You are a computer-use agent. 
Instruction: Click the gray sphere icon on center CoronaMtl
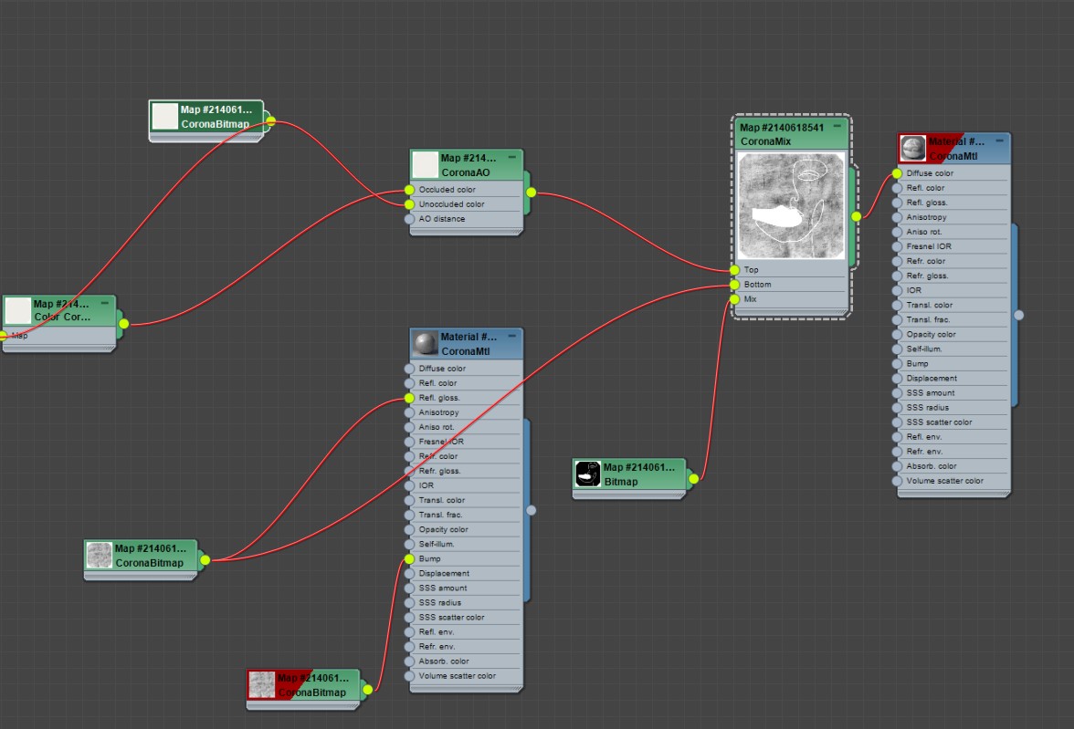click(x=425, y=344)
